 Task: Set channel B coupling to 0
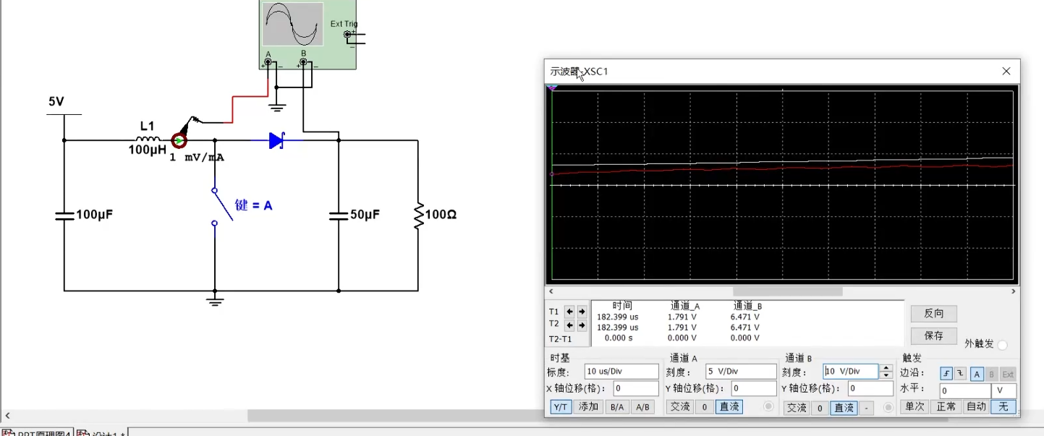820,408
